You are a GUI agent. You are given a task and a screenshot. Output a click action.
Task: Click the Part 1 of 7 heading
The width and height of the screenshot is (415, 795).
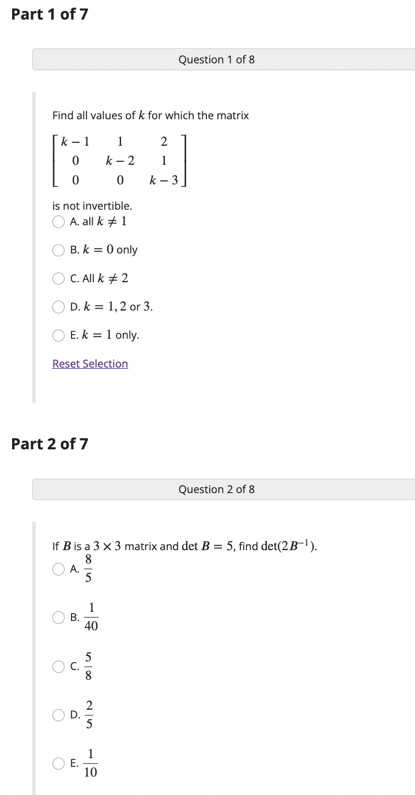49,14
